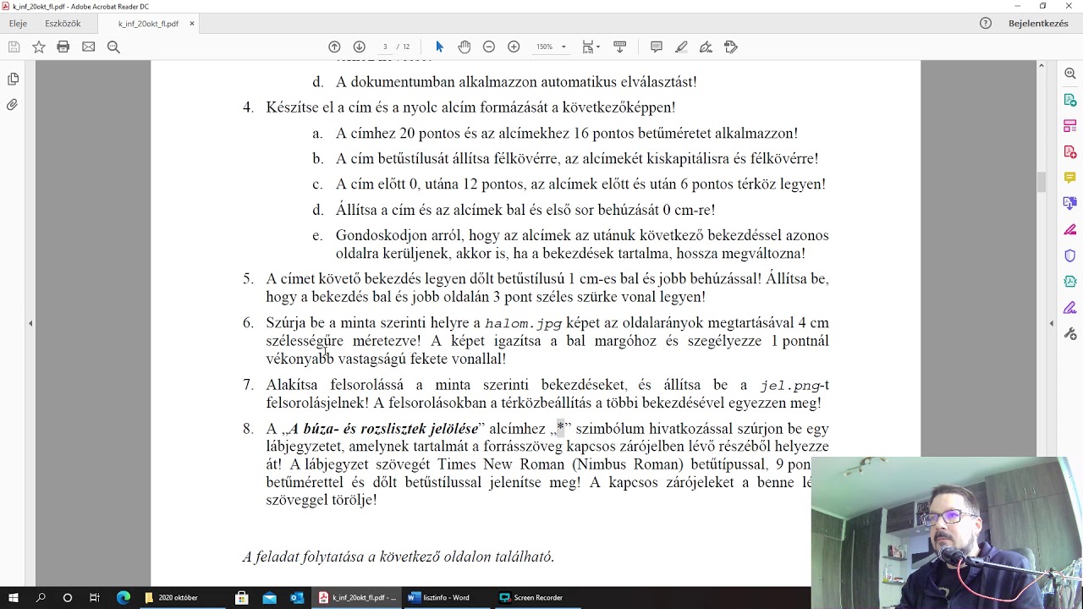Viewport: 1083px width, 609px height.
Task: Open More Tools wrench icon
Action: 1070,333
